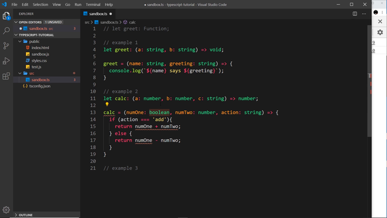Open sandbox.js in the public folder
The height and width of the screenshot is (218, 387).
coord(41,54)
